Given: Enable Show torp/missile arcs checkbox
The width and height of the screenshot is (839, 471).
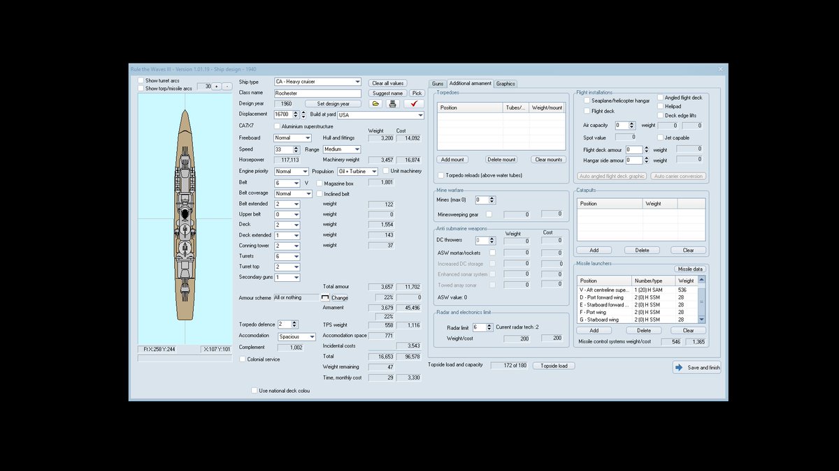Looking at the screenshot, I should coord(141,89).
